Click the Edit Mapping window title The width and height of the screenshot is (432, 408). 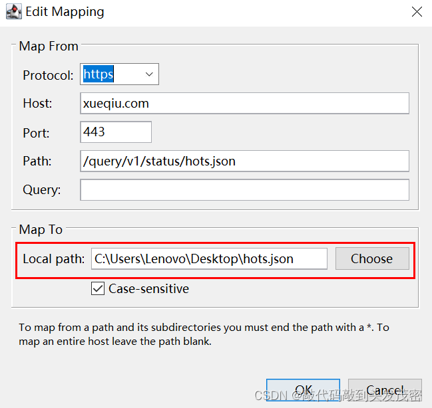(x=65, y=12)
